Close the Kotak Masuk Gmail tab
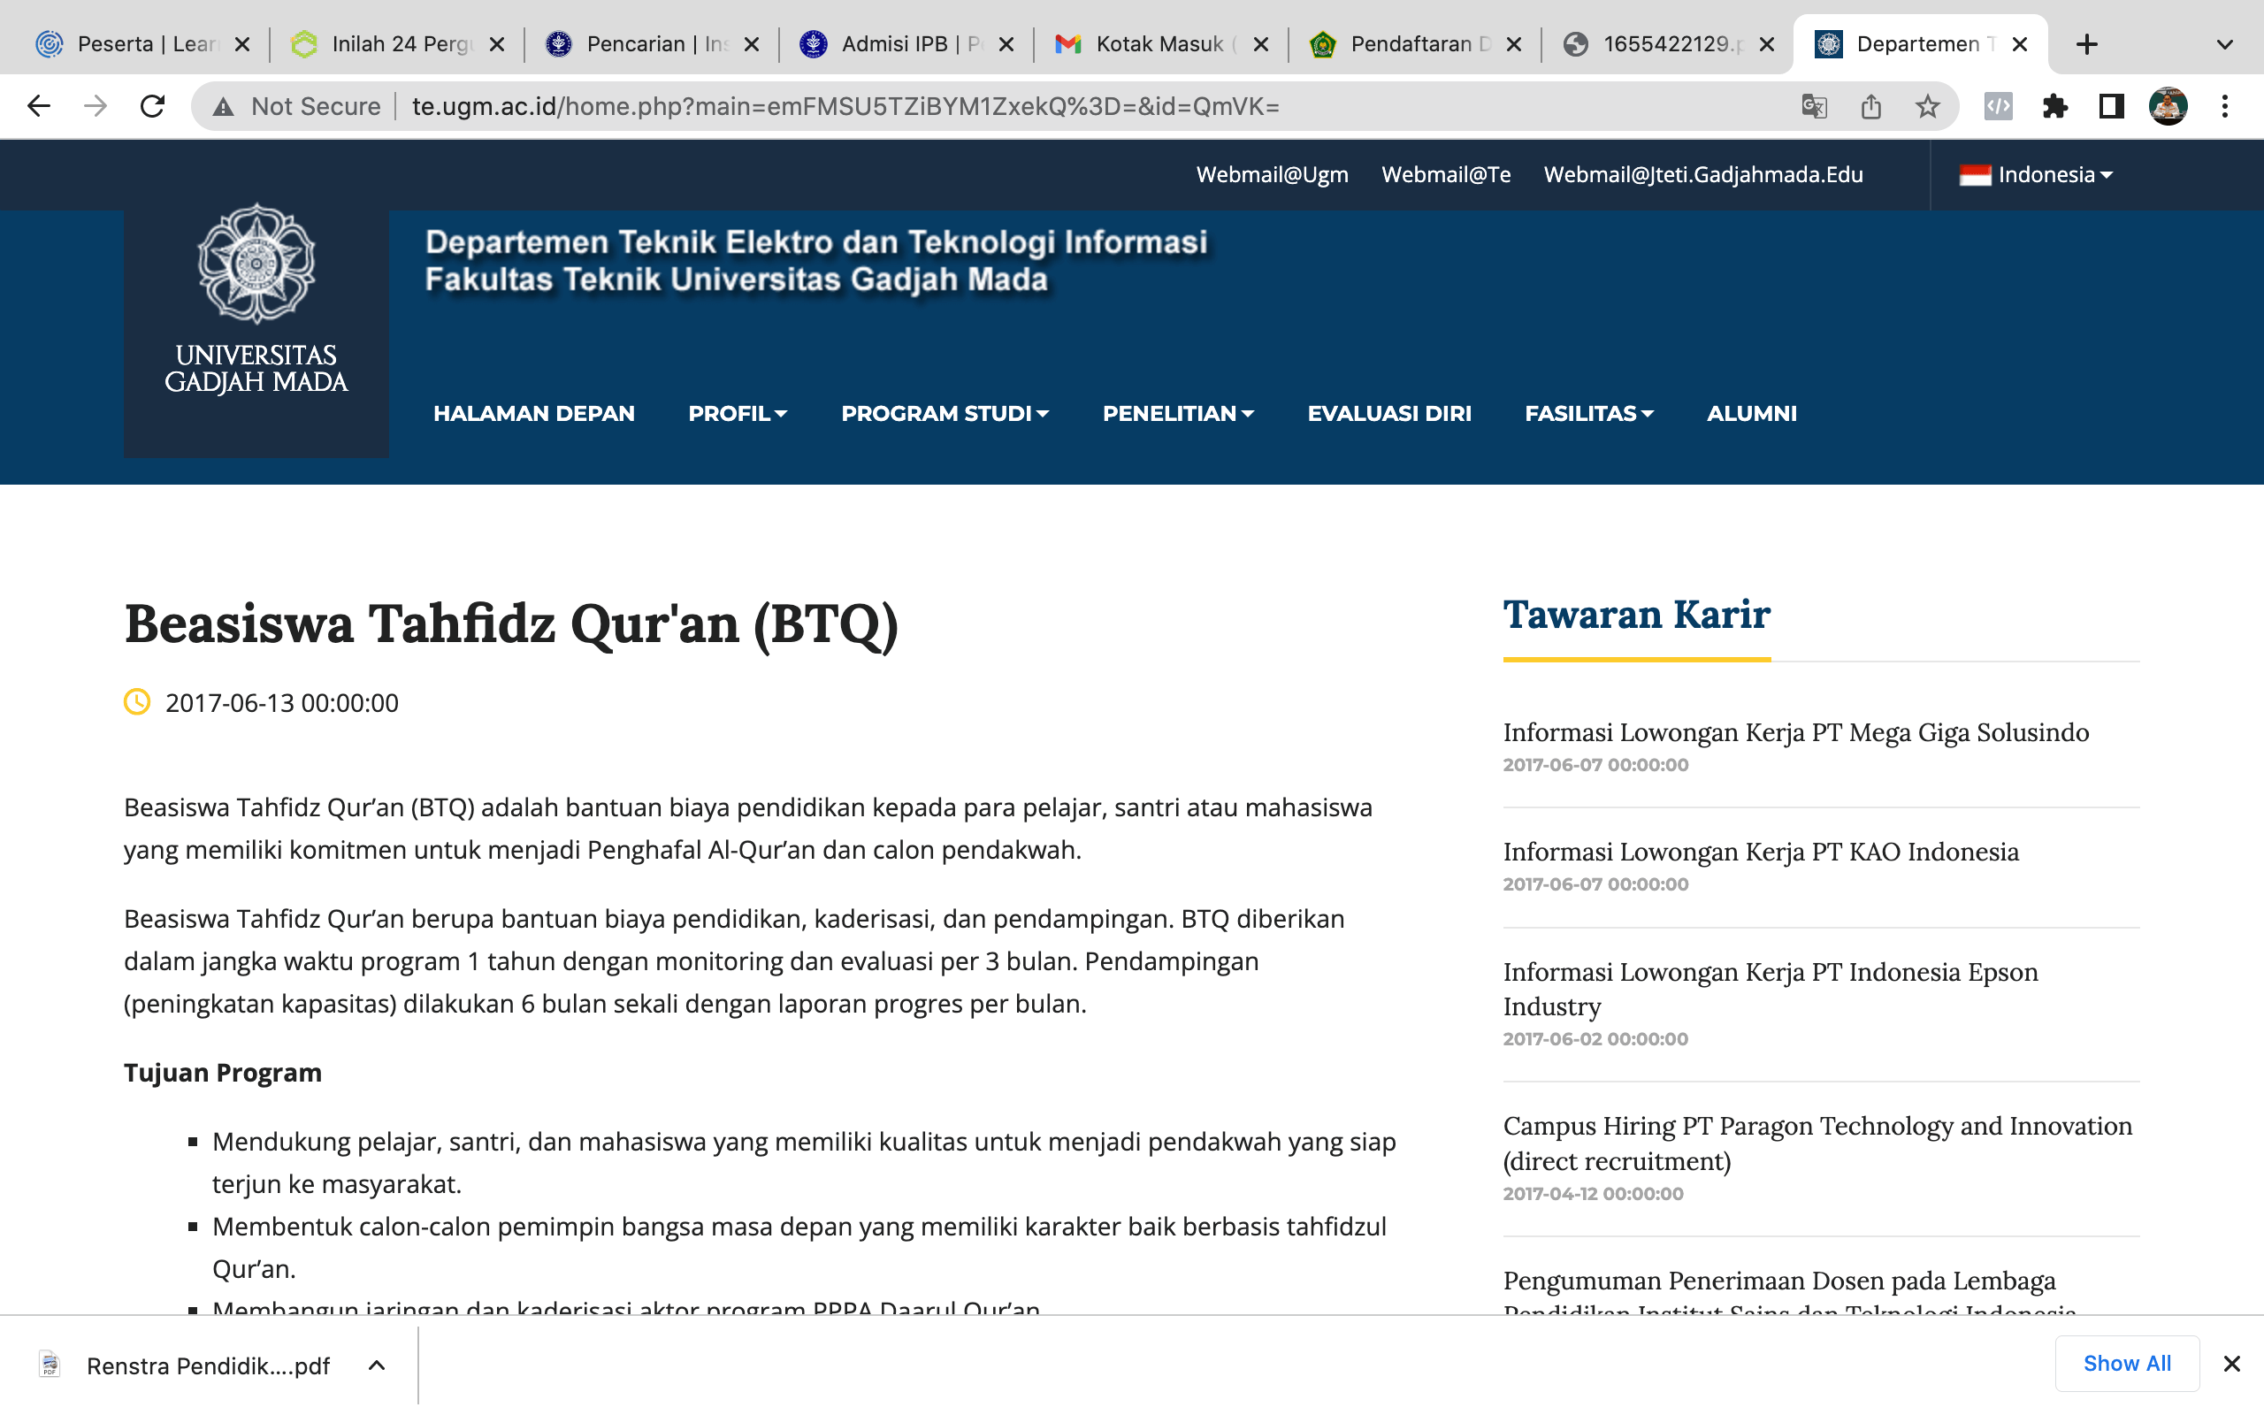Viewport: 2264px width, 1415px height. (x=1260, y=44)
